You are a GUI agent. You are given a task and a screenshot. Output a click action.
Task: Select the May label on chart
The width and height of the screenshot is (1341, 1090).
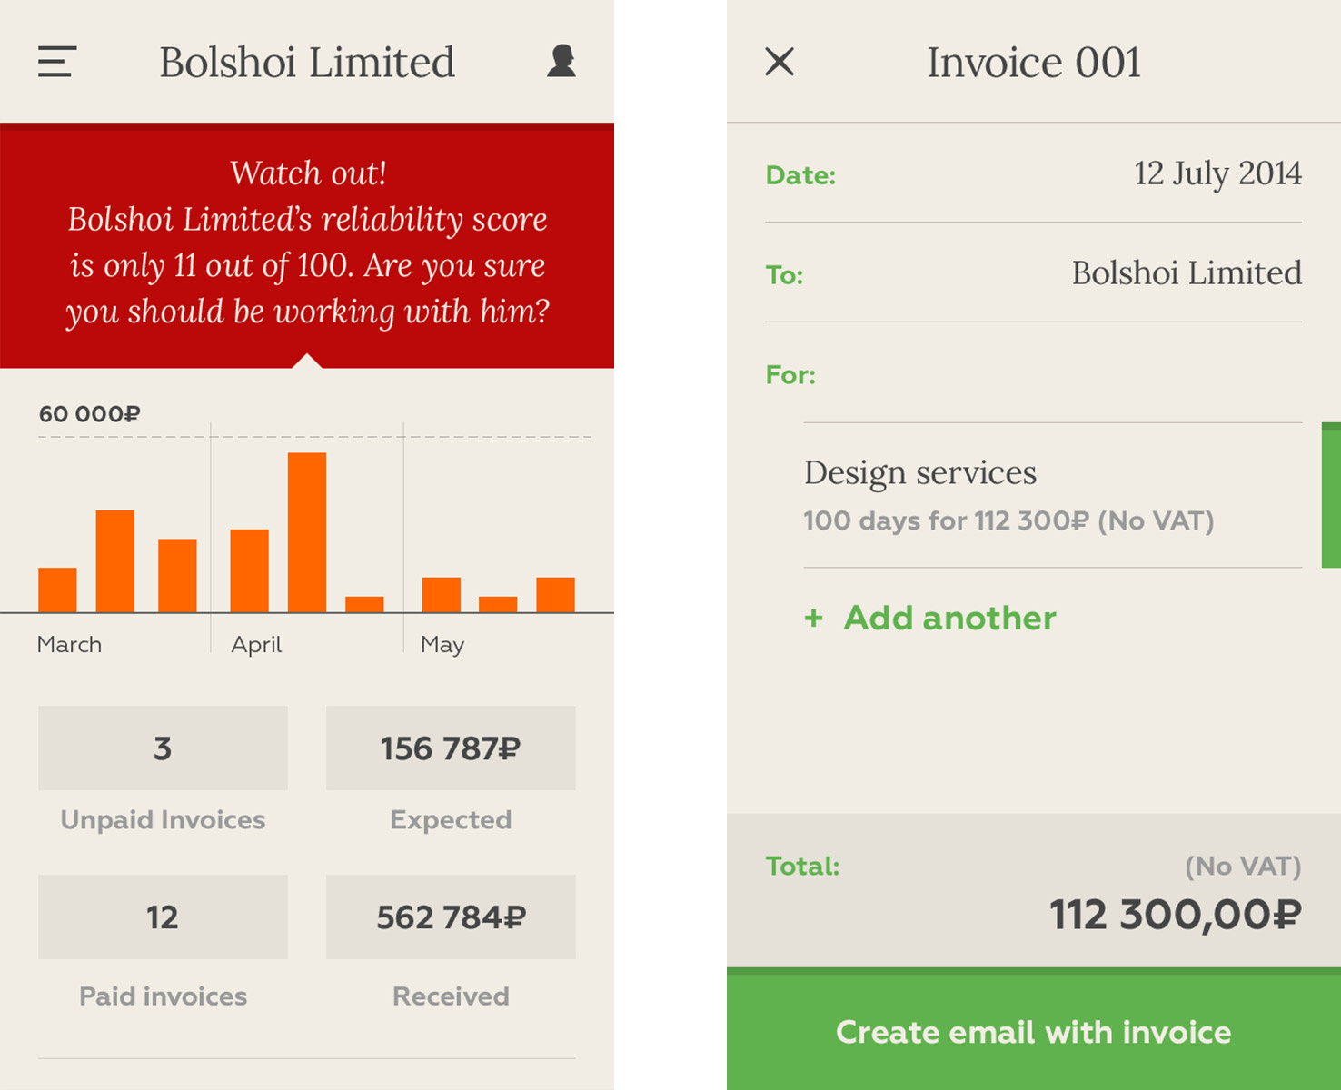[x=442, y=645]
